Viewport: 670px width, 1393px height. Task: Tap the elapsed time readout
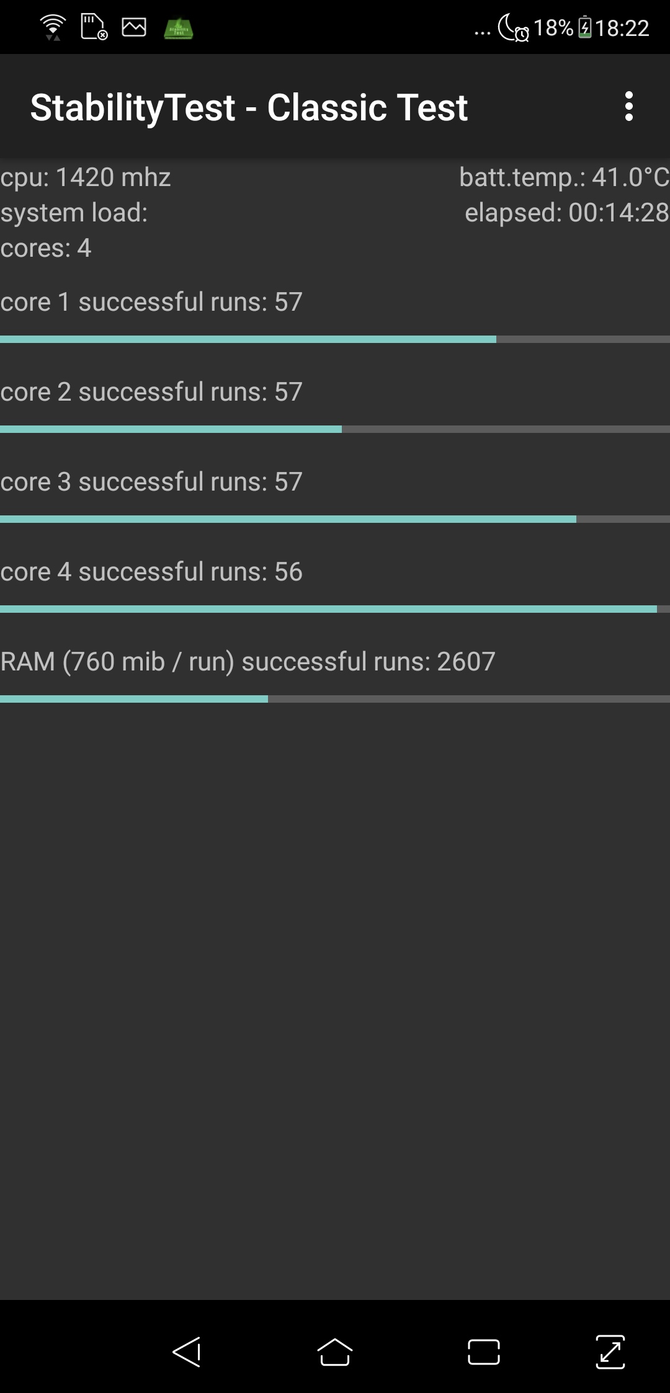coord(566,213)
